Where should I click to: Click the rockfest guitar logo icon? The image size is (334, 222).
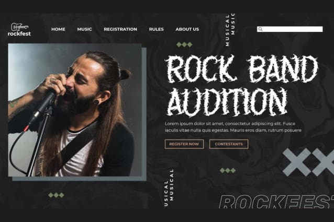pos(19,27)
